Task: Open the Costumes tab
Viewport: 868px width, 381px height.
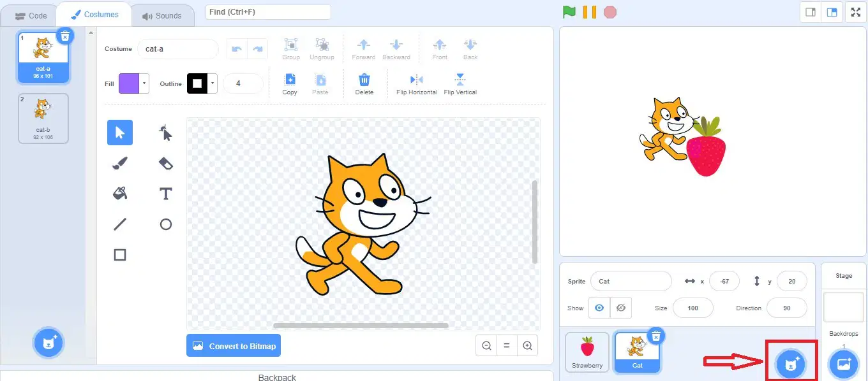Action: pyautogui.click(x=94, y=14)
